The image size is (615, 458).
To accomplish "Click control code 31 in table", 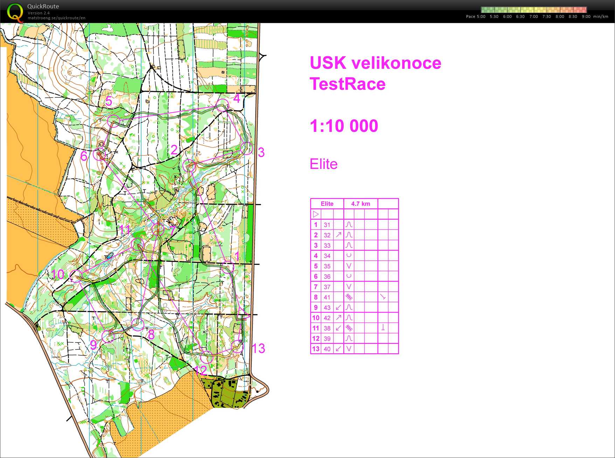I will click(327, 225).
